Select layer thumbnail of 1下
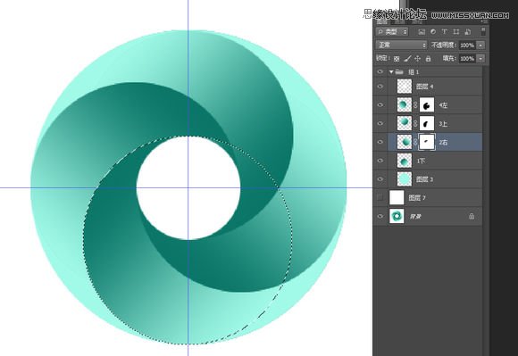Viewport: 518px width, 356px height. [x=405, y=161]
